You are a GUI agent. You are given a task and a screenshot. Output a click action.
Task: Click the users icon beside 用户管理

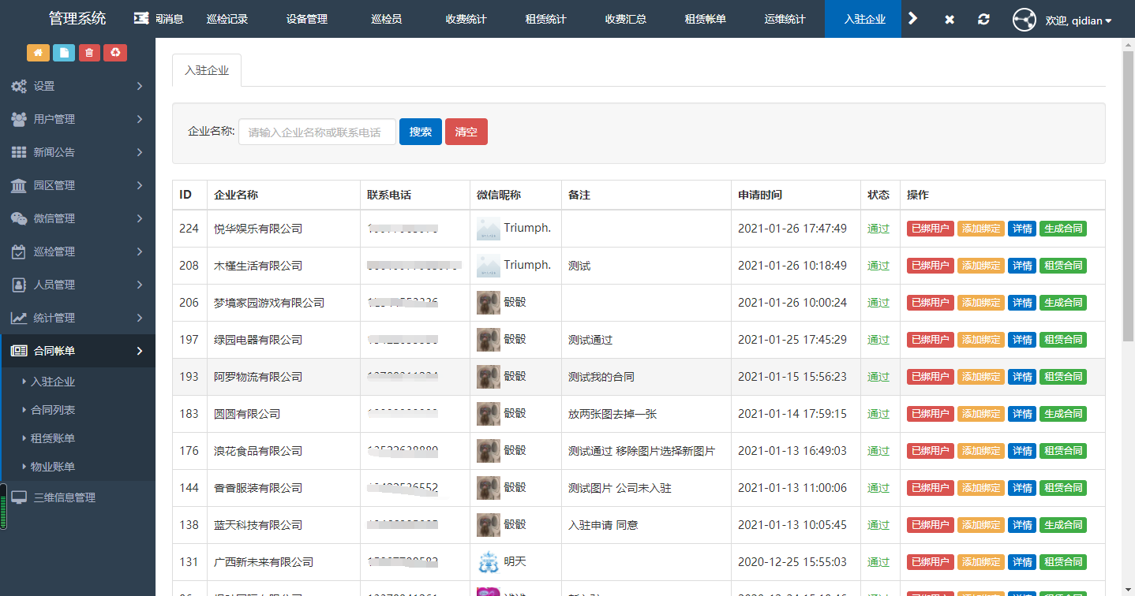tap(19, 119)
